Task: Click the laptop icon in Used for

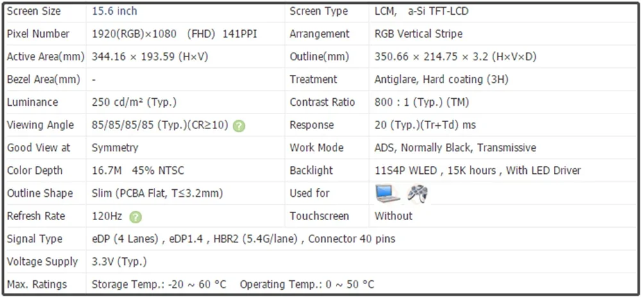Action: [387, 193]
